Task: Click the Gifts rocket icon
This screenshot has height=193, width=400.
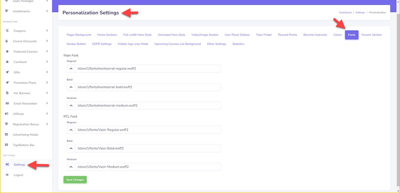Action: click(7, 72)
